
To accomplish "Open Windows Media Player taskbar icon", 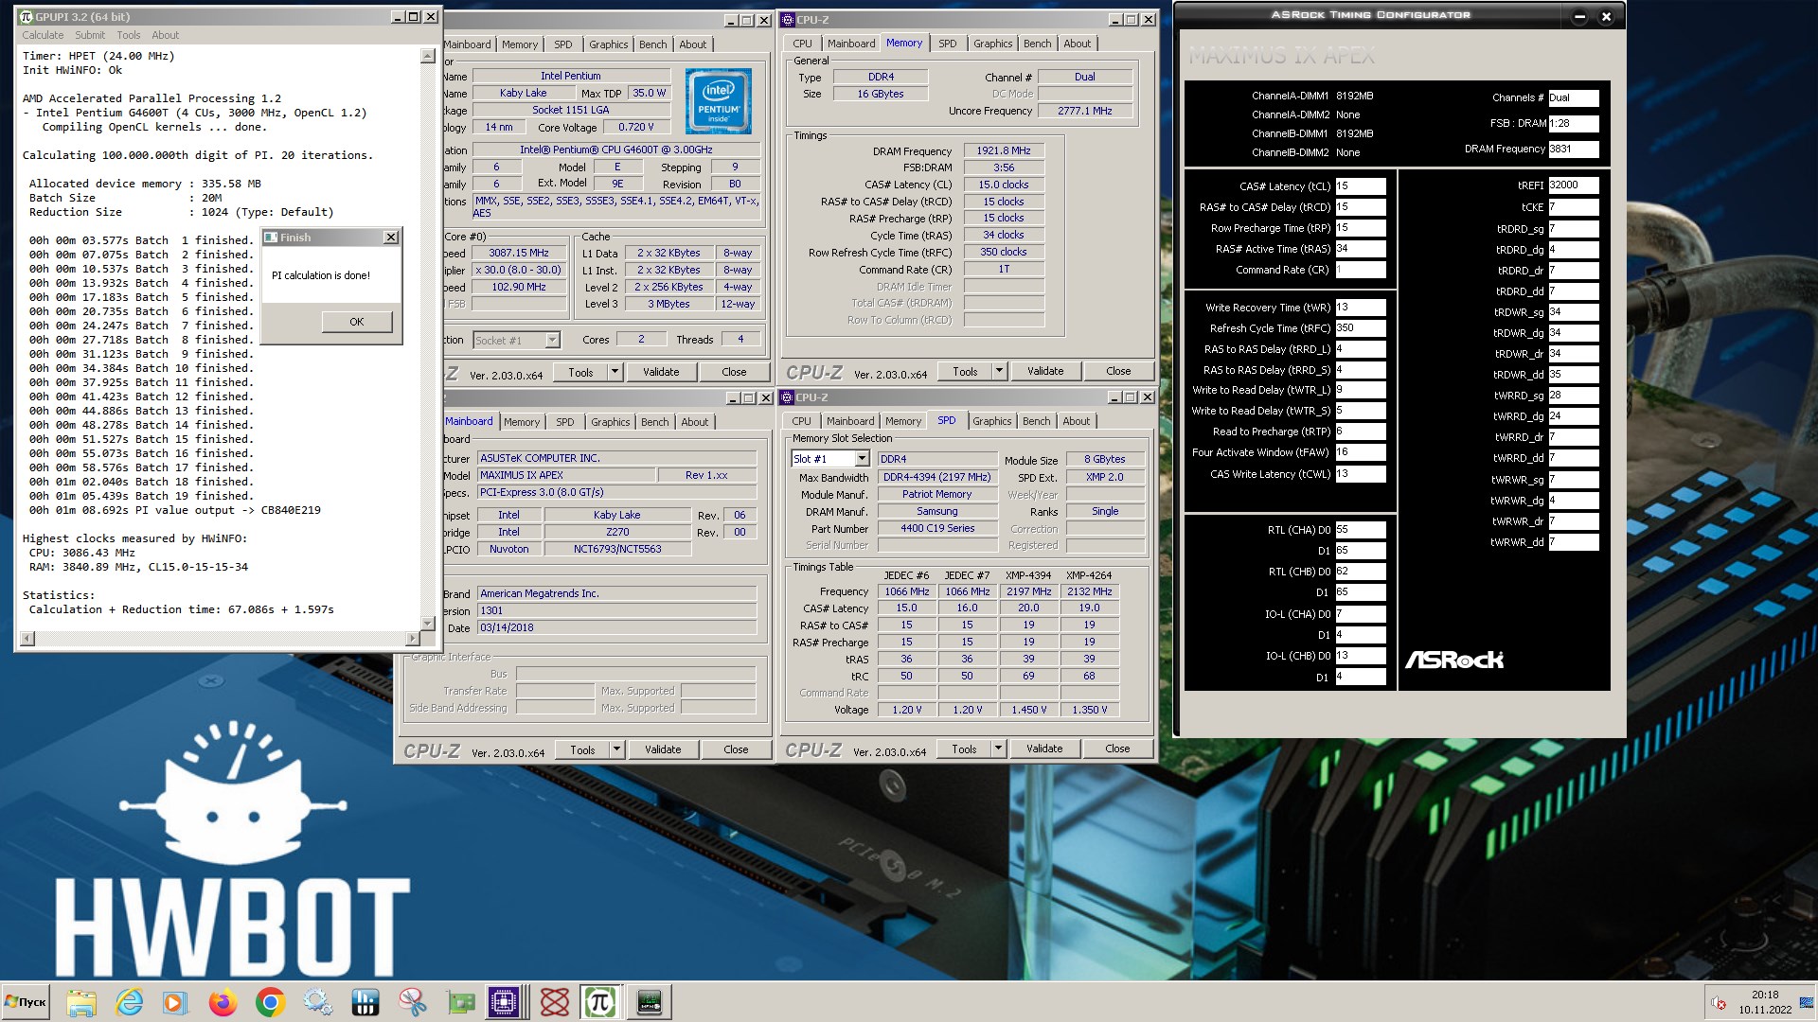I will (x=175, y=1002).
